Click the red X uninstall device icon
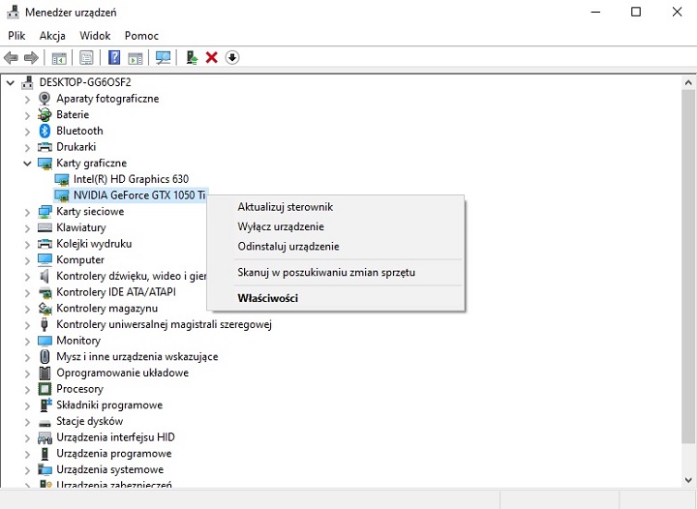 pyautogui.click(x=211, y=58)
